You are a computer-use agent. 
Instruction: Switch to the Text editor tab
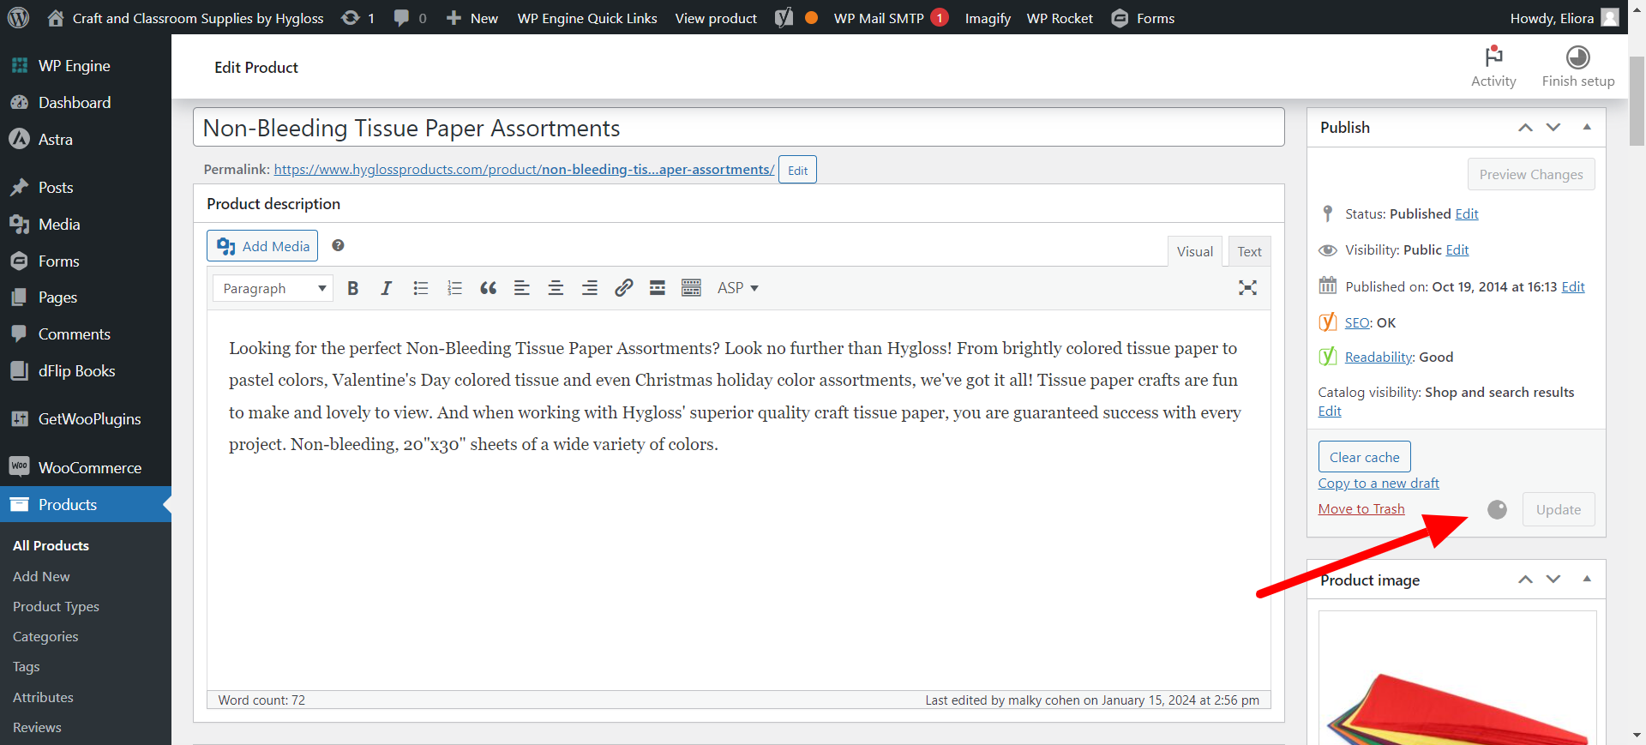1249,251
